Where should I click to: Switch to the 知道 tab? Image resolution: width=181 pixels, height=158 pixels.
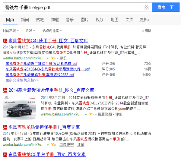point(55,20)
